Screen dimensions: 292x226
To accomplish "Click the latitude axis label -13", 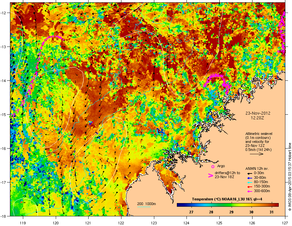I will 4,47.
